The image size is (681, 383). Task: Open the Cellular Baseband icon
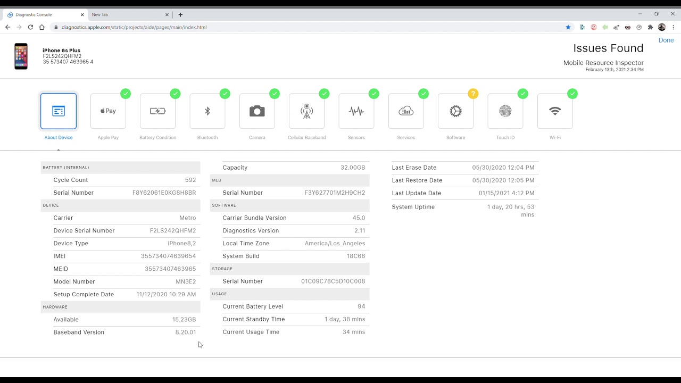point(306,111)
